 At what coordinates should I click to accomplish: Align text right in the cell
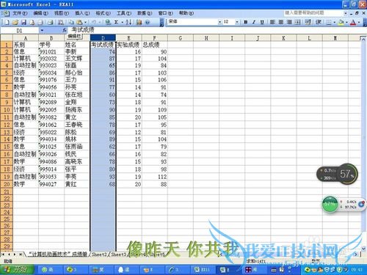(x=289, y=22)
